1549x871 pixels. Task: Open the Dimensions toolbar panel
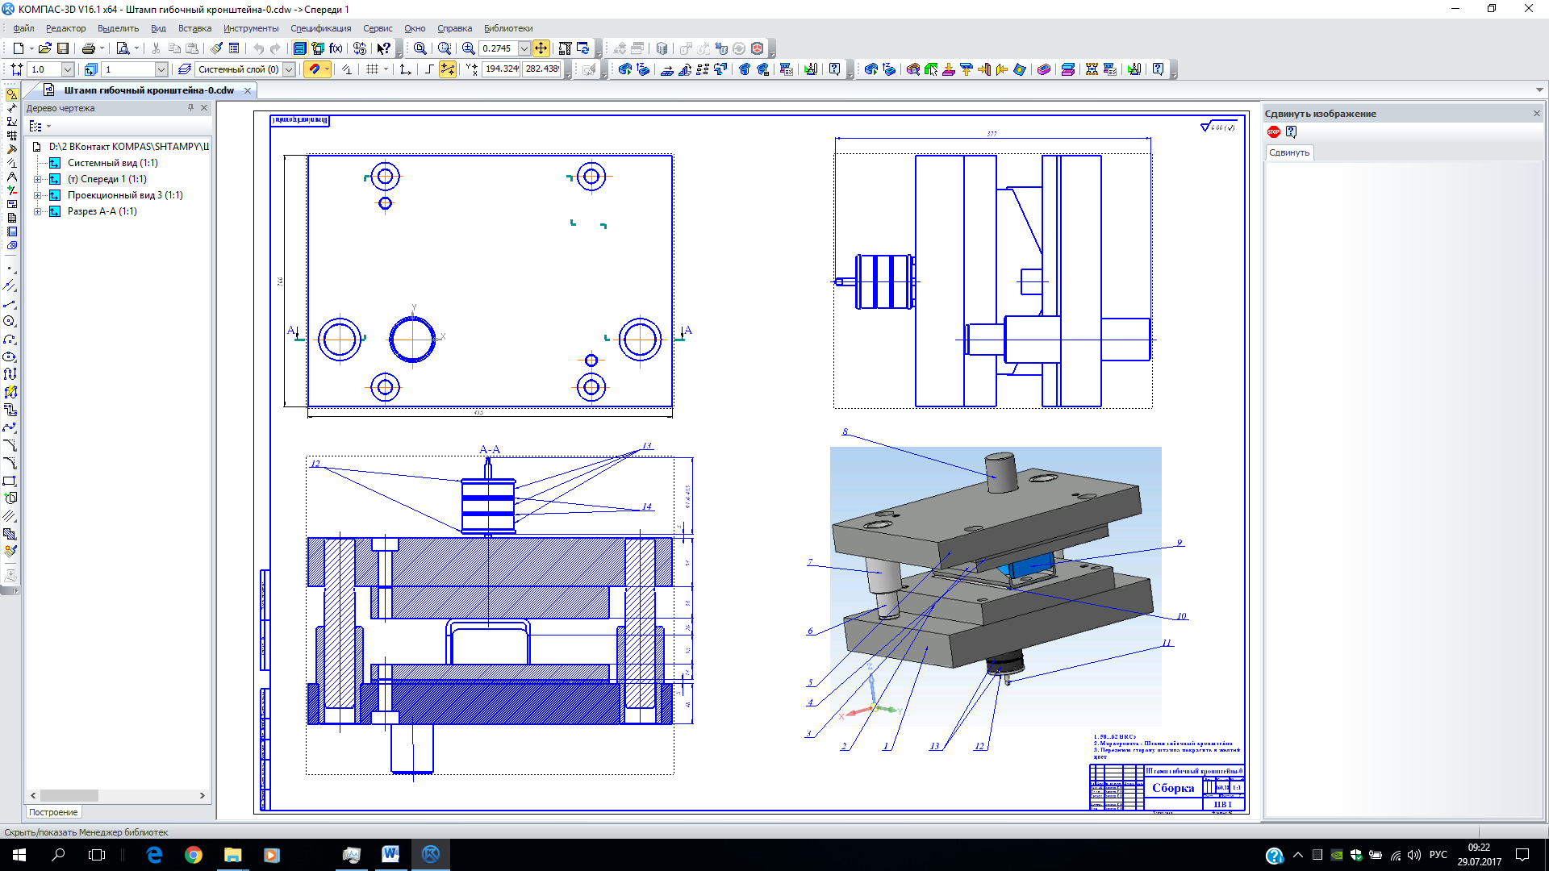point(11,108)
